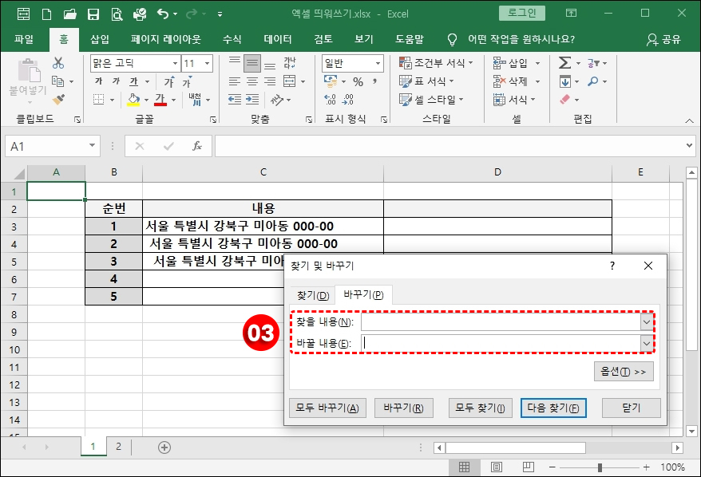Click the Fill Color bucket swatch
This screenshot has width=701, height=477.
133,100
